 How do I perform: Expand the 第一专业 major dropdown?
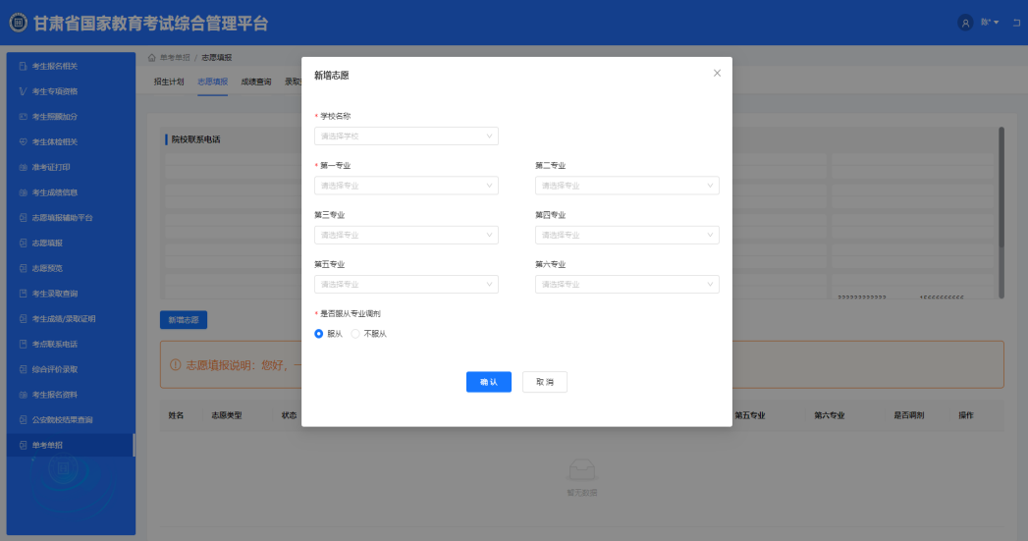click(x=406, y=186)
